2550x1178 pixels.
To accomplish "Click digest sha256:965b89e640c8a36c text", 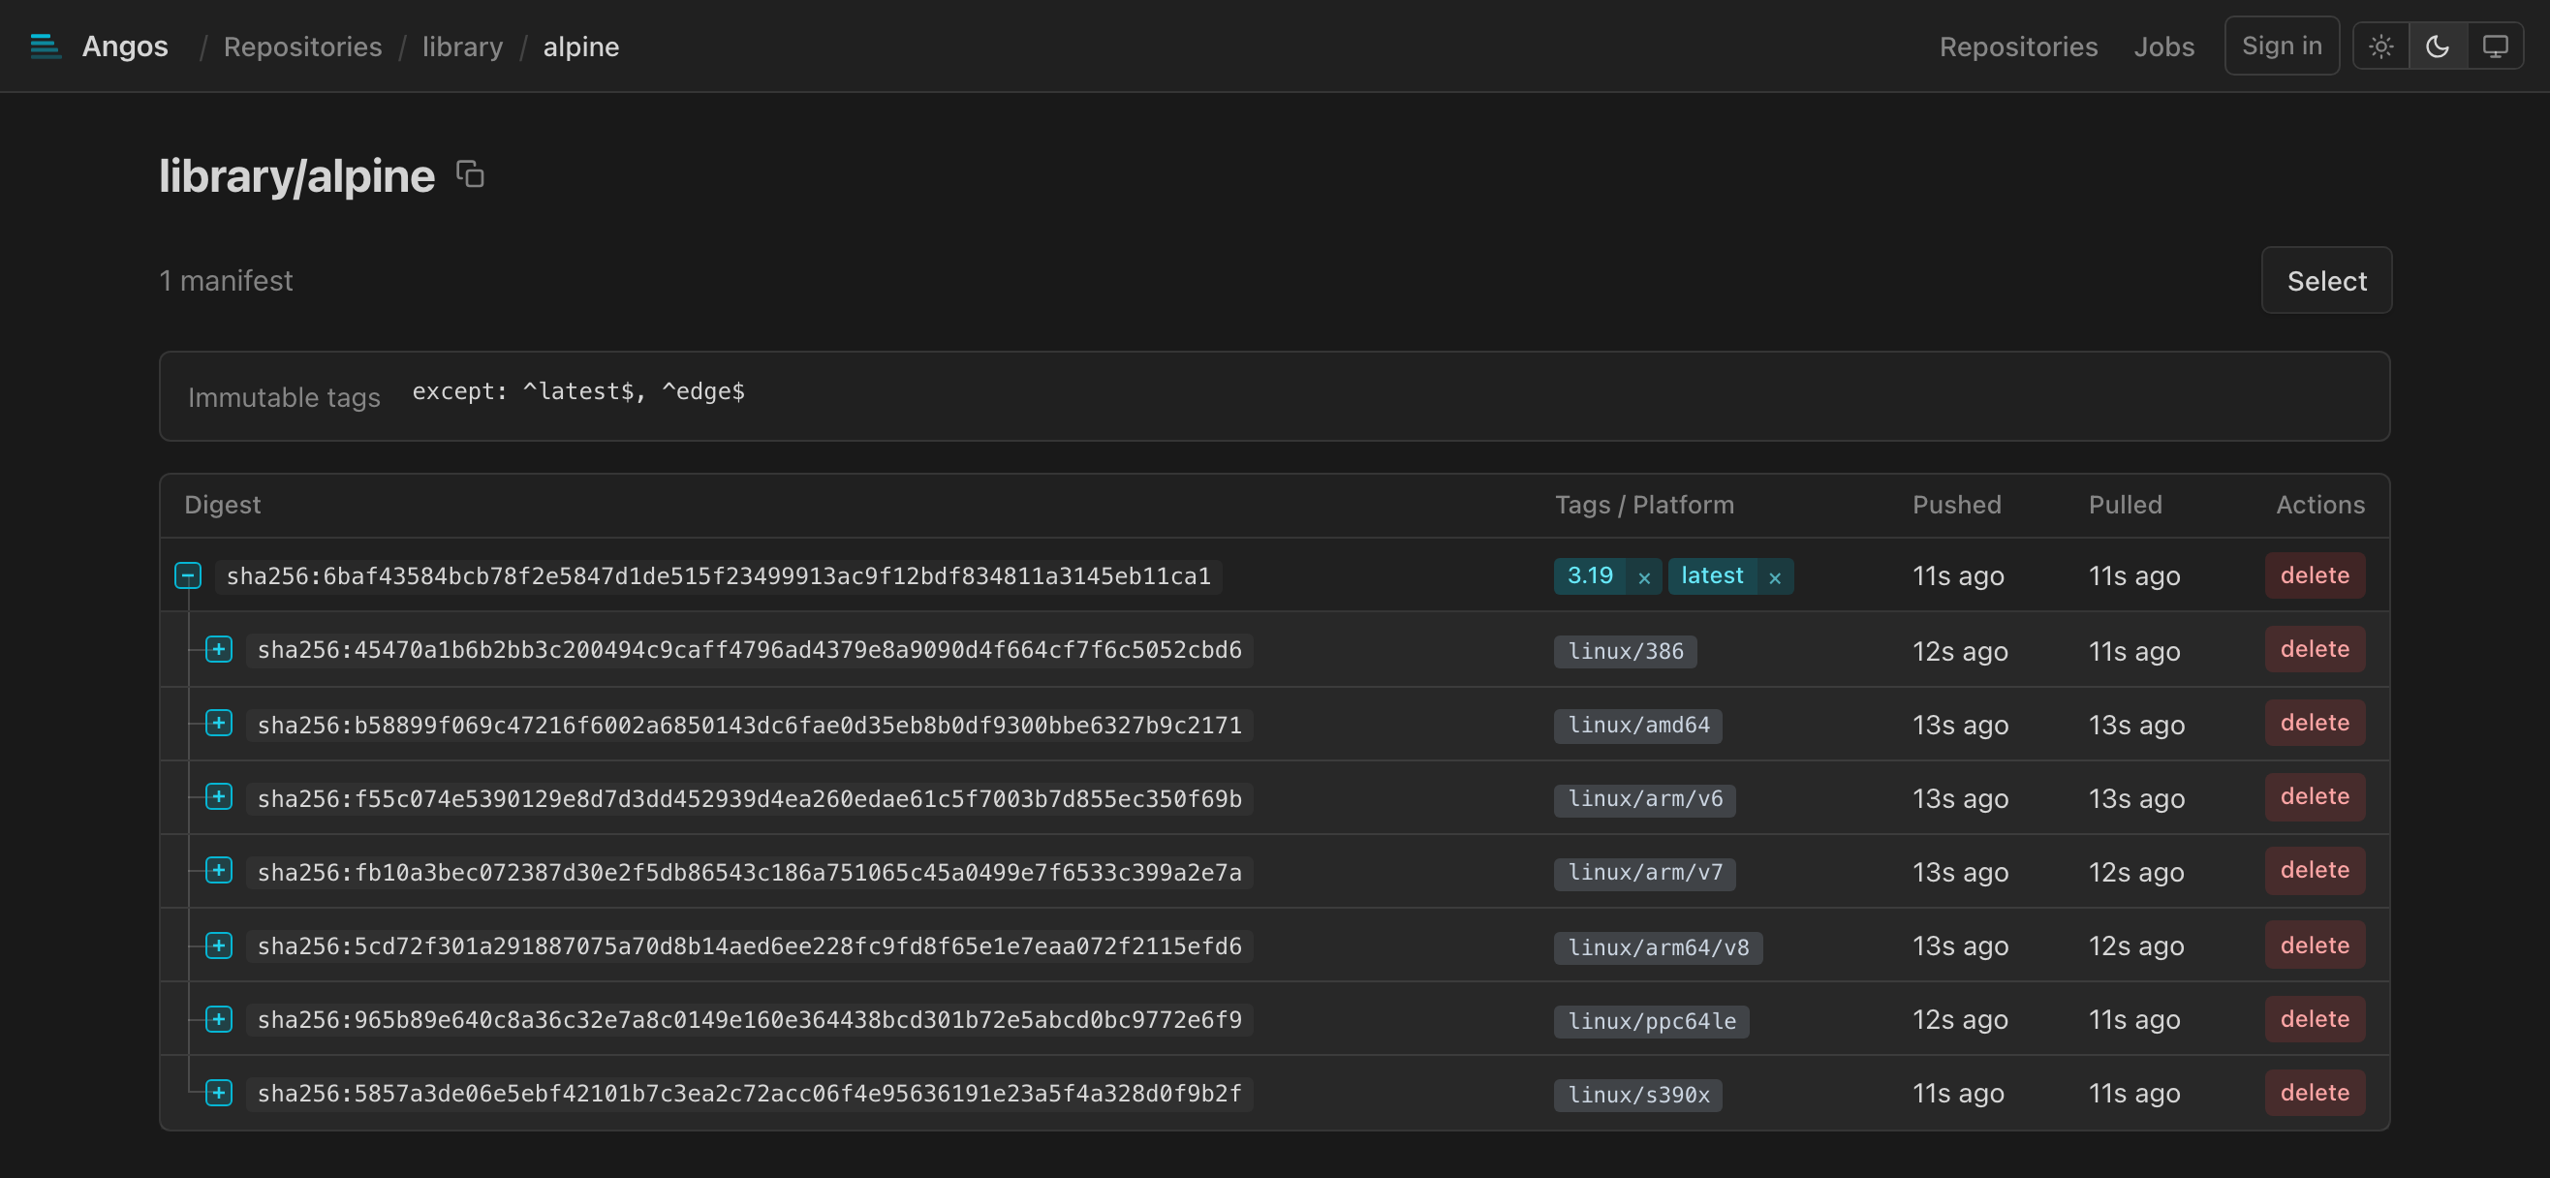I will [749, 1020].
